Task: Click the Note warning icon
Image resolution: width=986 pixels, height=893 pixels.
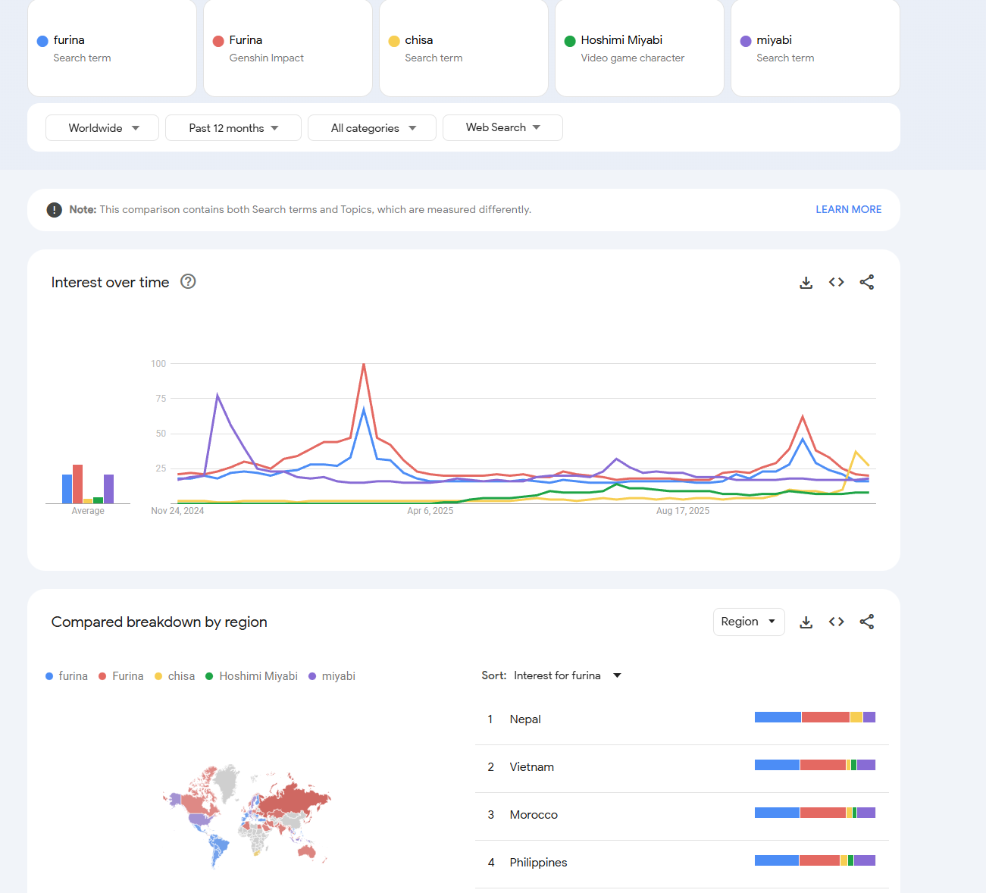Action: pyautogui.click(x=55, y=210)
